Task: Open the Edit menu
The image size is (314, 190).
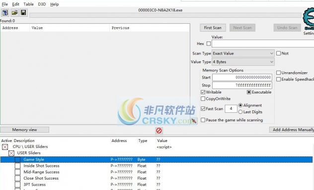Action: (15, 4)
